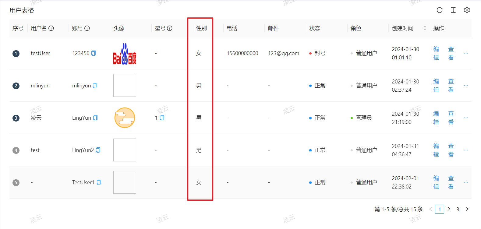Expand more actions for testUser row
481x229 pixels.
pos(466,53)
